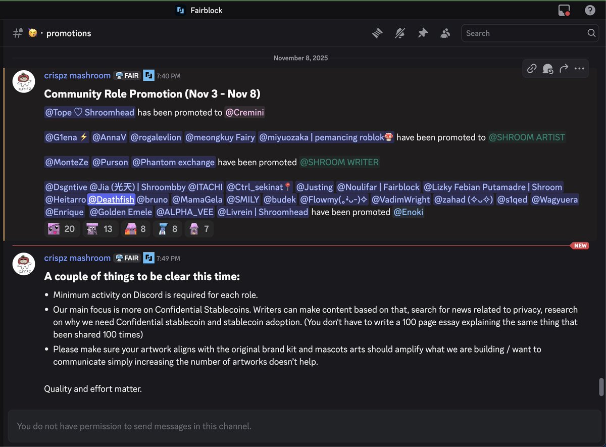Viewport: 606px width, 447px height.
Task: Click the Discord inbox icon
Action: tap(564, 10)
